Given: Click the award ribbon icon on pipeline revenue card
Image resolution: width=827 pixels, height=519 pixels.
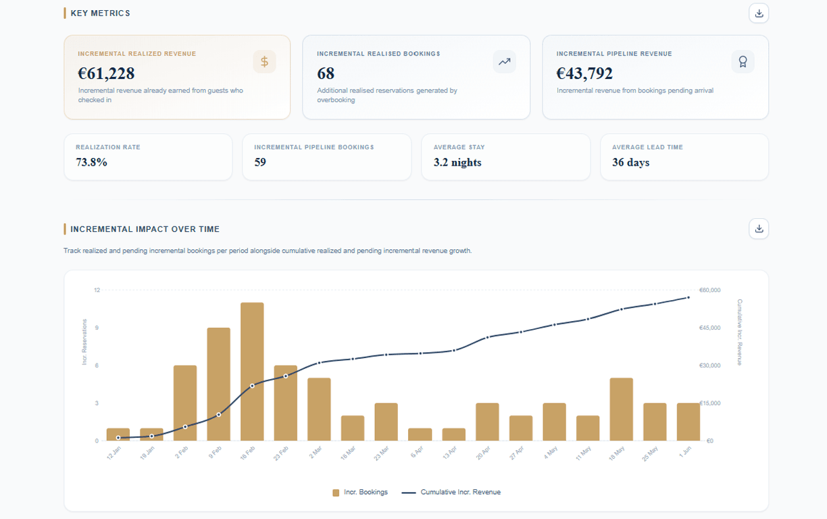Looking at the screenshot, I should (743, 61).
